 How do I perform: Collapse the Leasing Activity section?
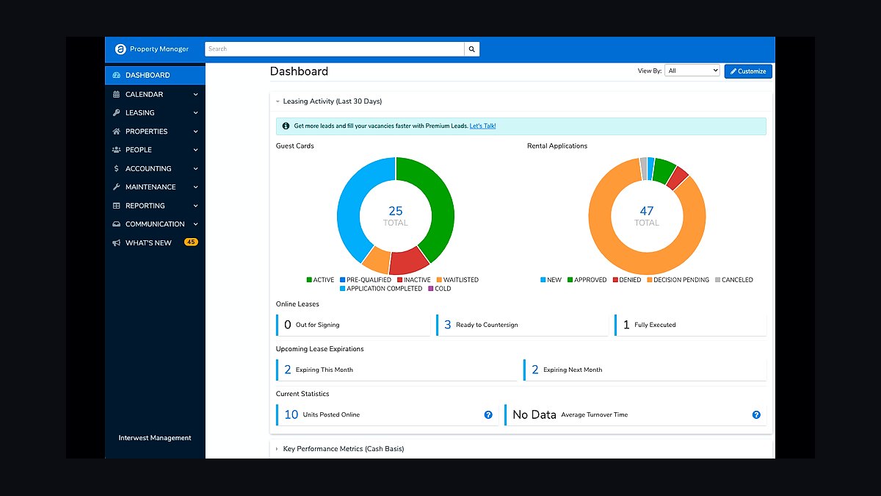tap(278, 101)
